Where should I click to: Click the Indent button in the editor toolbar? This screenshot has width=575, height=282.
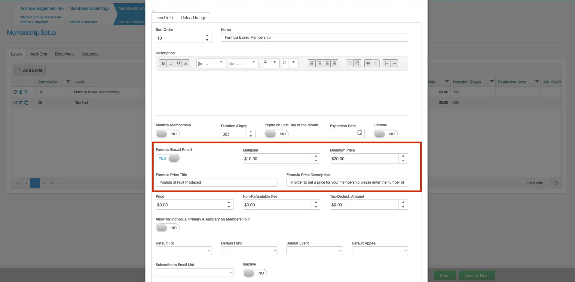[x=357, y=63]
